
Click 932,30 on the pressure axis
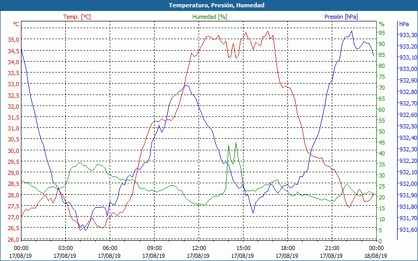click(x=409, y=149)
